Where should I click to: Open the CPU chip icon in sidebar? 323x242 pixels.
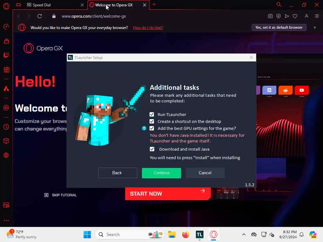tap(6, 70)
